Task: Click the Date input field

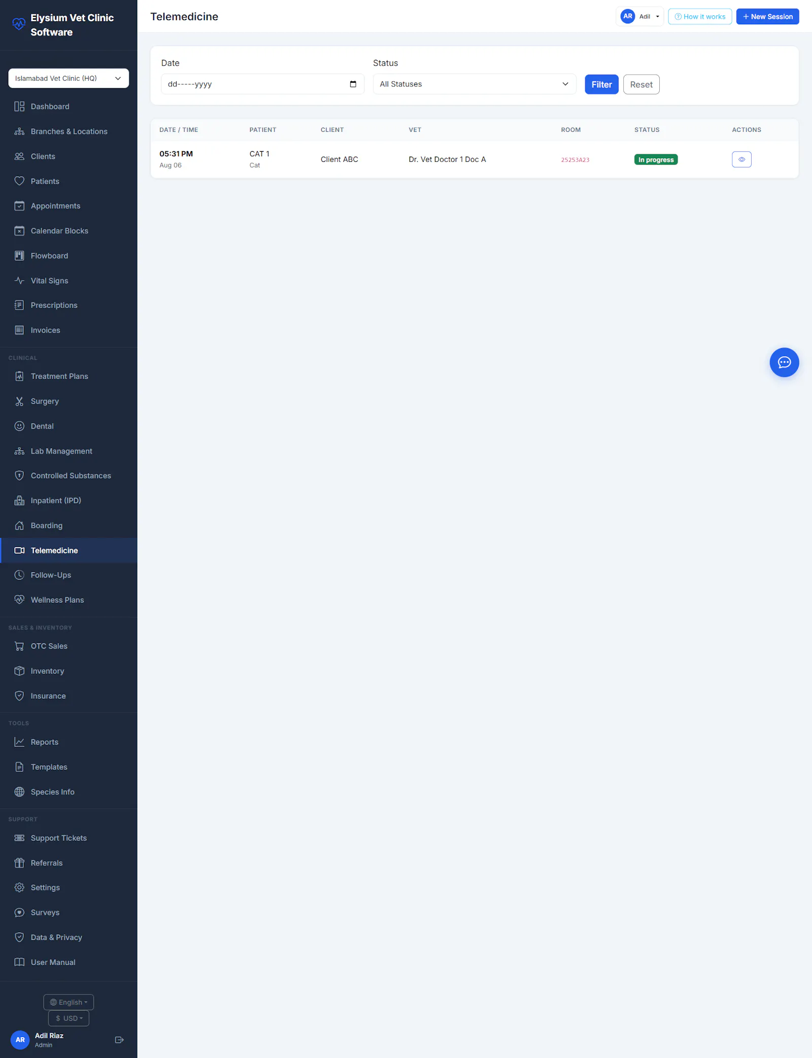Action: tap(262, 84)
